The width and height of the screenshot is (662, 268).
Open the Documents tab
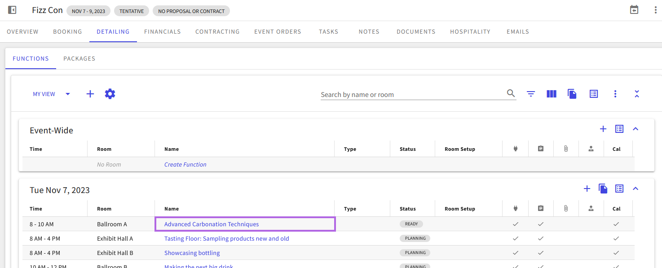[416, 32]
